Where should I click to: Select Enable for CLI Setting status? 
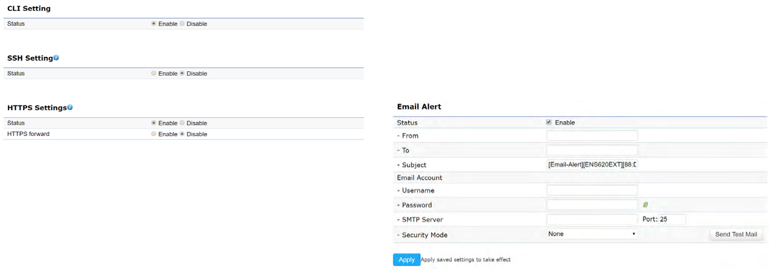pos(154,24)
